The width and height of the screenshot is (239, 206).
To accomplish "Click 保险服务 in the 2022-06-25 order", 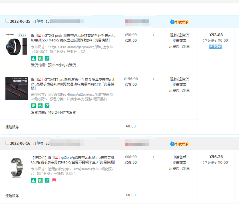I will 12,127.
